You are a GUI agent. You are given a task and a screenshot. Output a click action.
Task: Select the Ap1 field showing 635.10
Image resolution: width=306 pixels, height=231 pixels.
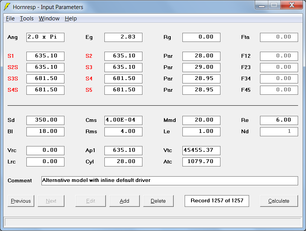click(123, 151)
